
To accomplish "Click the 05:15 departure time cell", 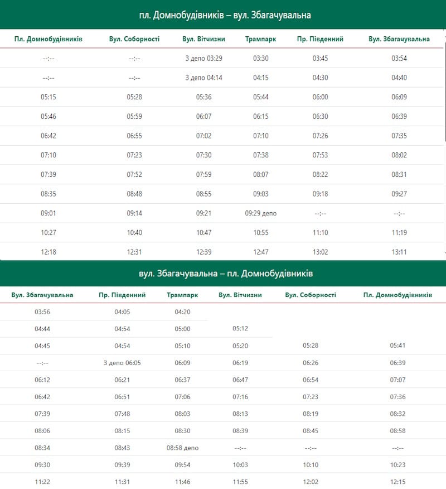I will click(49, 97).
